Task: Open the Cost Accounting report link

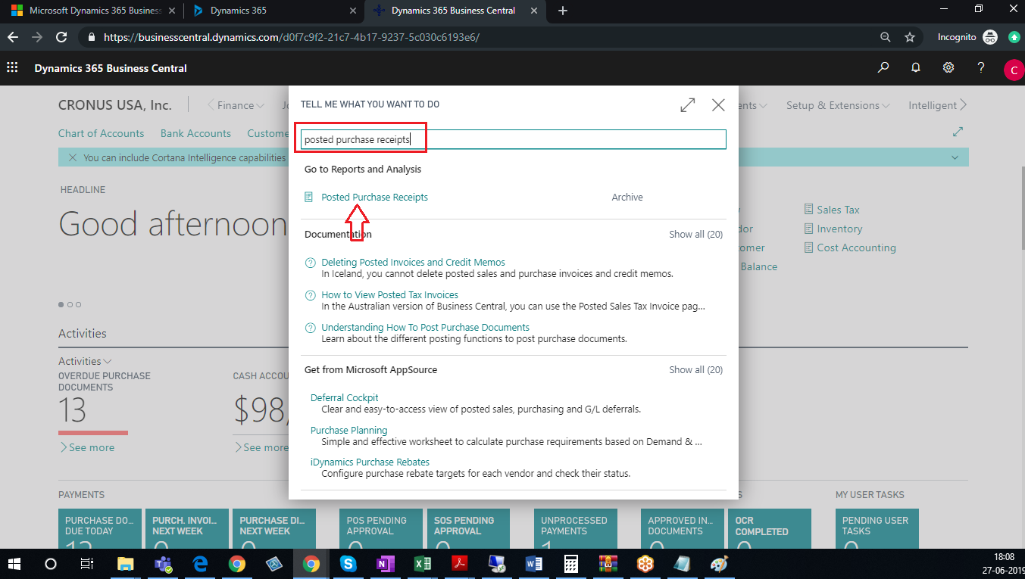Action: (x=856, y=247)
